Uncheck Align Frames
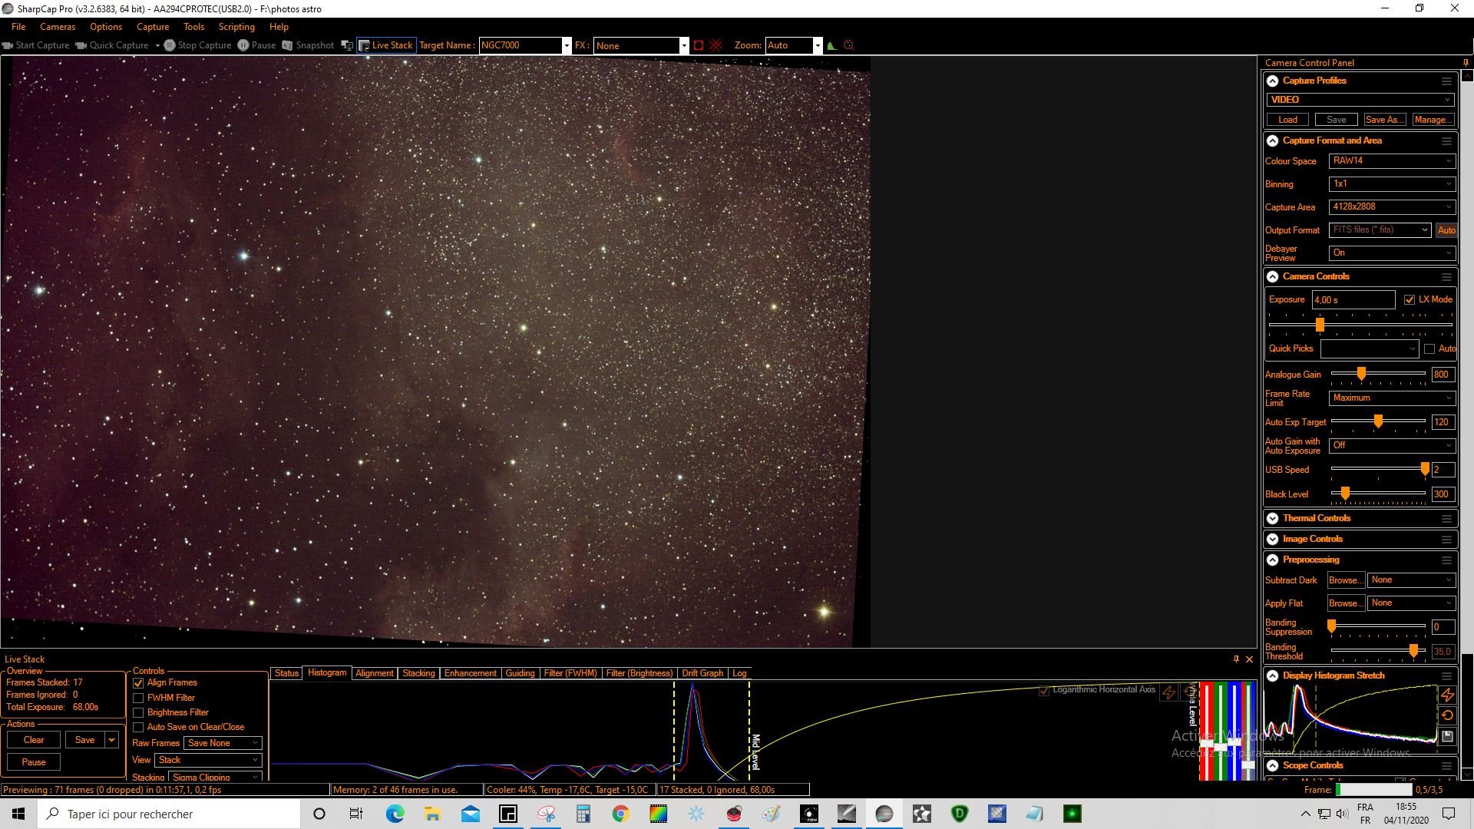The width and height of the screenshot is (1474, 829). click(138, 682)
